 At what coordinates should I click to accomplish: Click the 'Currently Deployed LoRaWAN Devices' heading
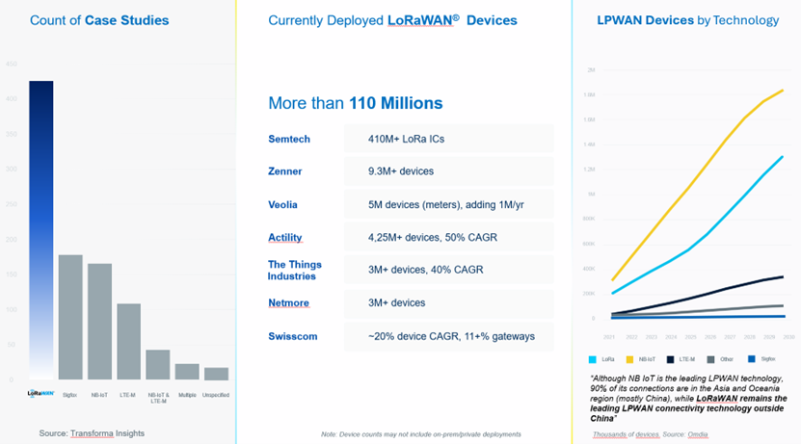[392, 20]
